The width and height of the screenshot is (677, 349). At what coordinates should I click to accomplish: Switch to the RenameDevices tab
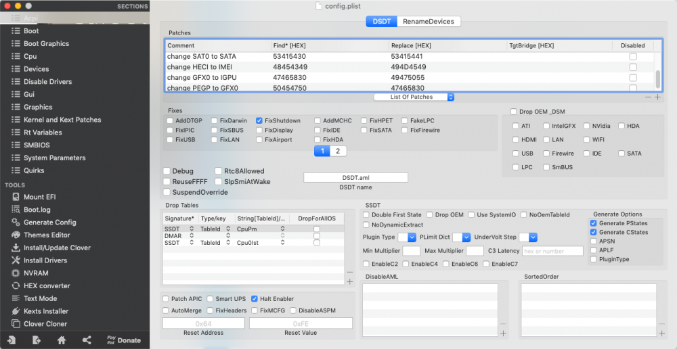pyautogui.click(x=429, y=21)
